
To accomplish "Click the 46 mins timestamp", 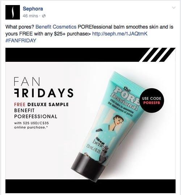I will click(x=30, y=16).
